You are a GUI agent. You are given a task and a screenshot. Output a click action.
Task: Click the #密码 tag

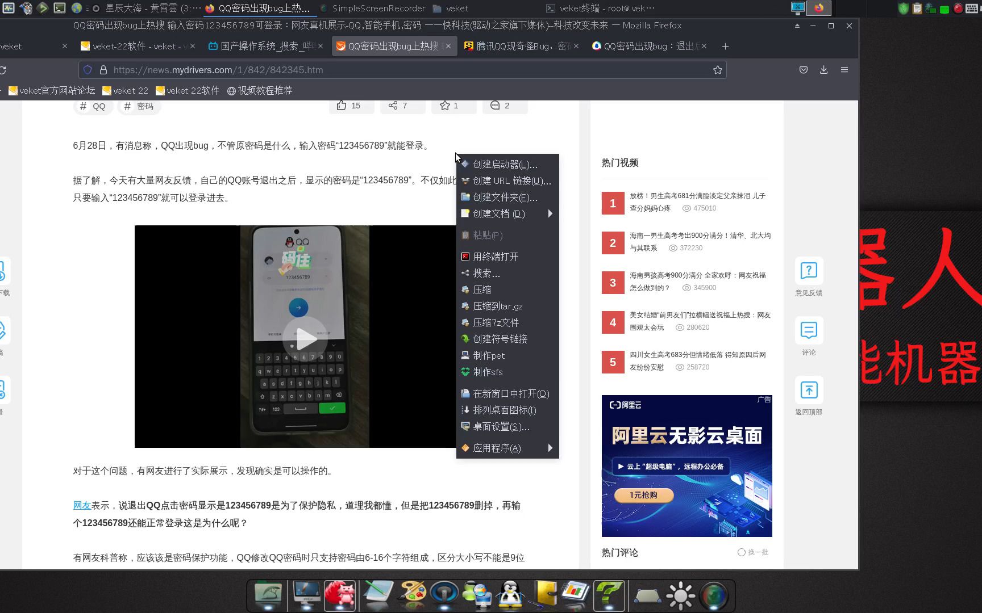pos(139,106)
